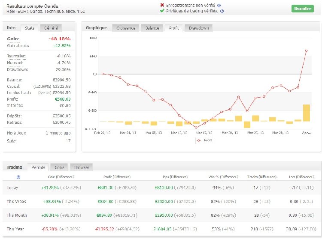Click help icon beside 'Privilèges de trading vérifiés'
Viewport: 322px width, 239px height.
coord(222,11)
